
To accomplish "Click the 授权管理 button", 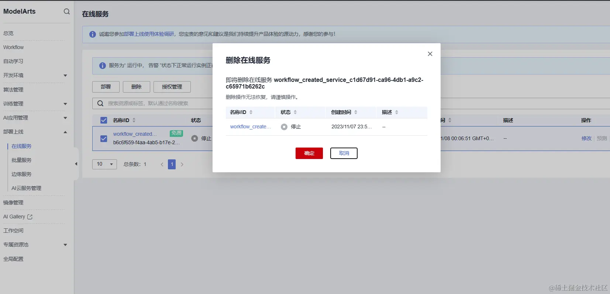I will 172,87.
